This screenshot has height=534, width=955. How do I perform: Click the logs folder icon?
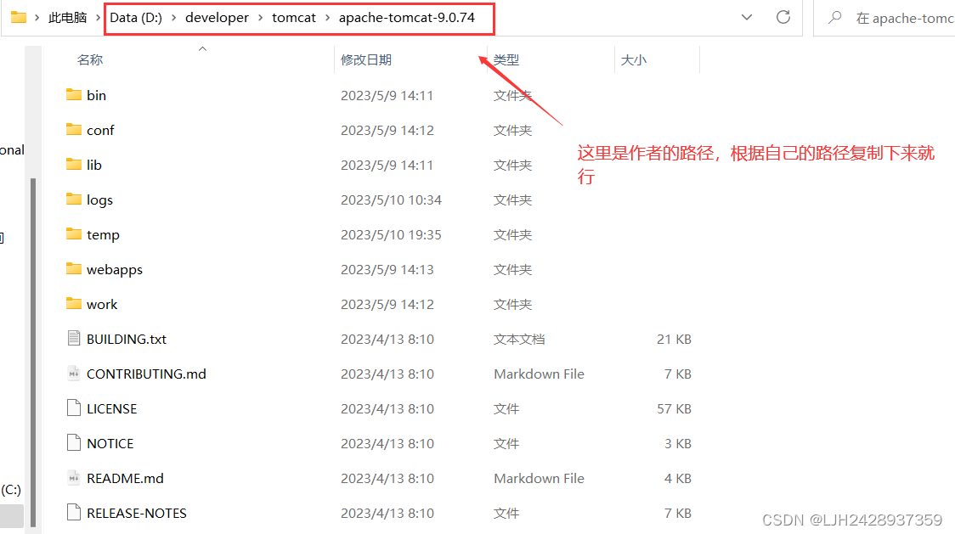74,199
